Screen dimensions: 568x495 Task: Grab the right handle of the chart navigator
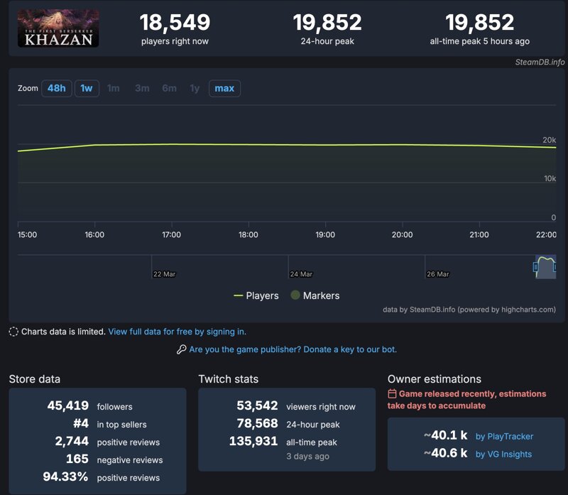click(x=555, y=268)
